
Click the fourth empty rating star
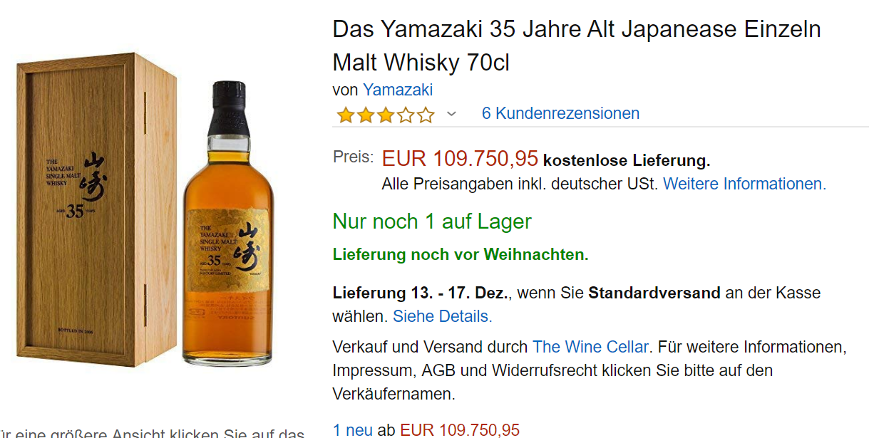pyautogui.click(x=406, y=115)
